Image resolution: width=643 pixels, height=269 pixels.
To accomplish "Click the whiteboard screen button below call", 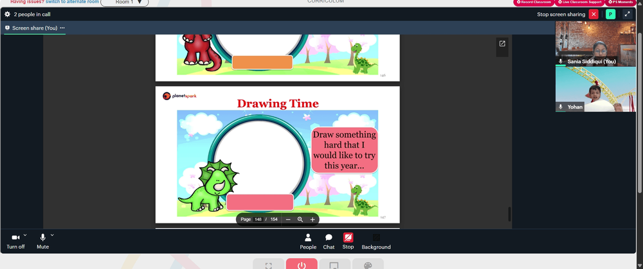I will [334, 264].
